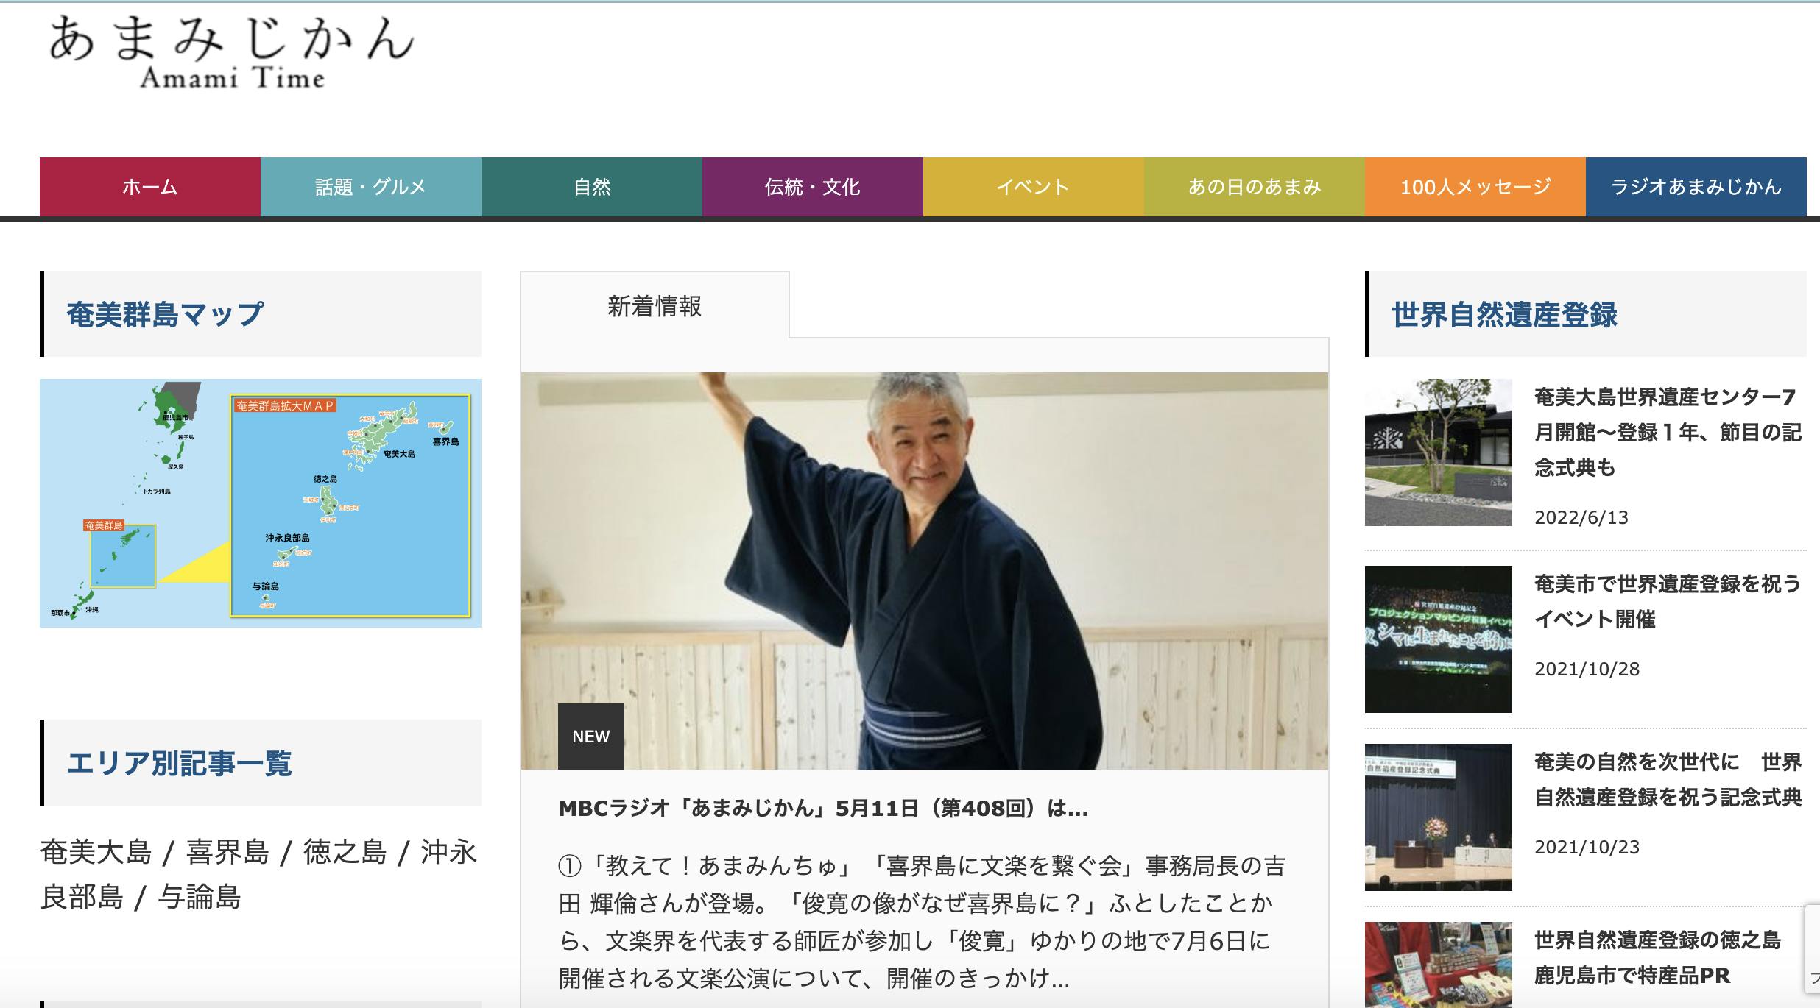Open the 奄美大島 area link

96,853
